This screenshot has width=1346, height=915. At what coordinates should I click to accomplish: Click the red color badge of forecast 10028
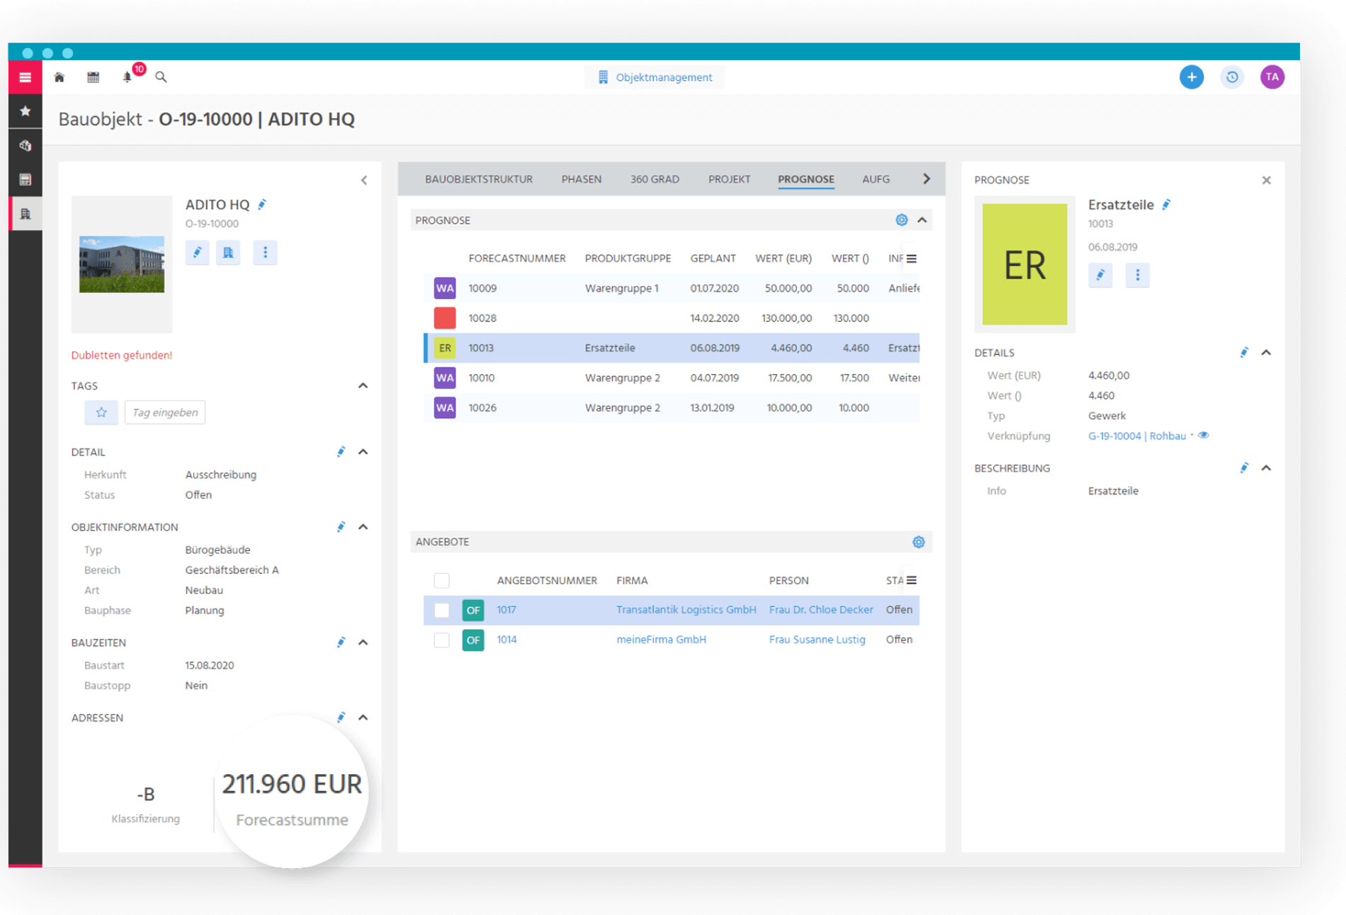tap(445, 318)
